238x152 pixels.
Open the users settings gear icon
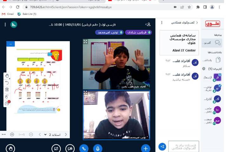(204, 69)
